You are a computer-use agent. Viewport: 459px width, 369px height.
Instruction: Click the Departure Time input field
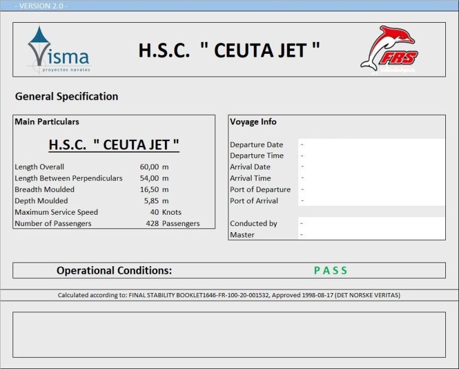372,156
